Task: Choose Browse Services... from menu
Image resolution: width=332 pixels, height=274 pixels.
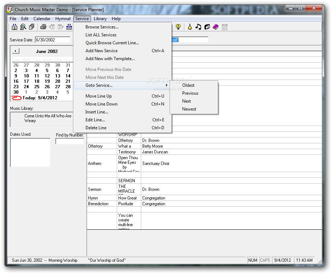Action: click(123, 27)
